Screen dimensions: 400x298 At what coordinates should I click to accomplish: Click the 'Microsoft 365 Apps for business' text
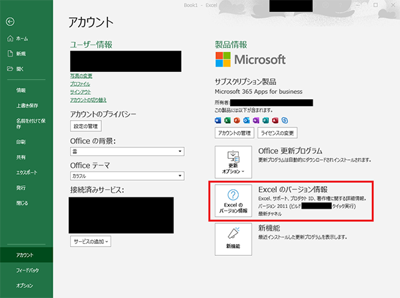[259, 91]
